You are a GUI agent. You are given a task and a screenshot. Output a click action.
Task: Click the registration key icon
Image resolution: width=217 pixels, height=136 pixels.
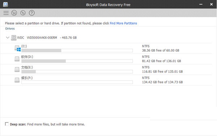click(x=23, y=13)
